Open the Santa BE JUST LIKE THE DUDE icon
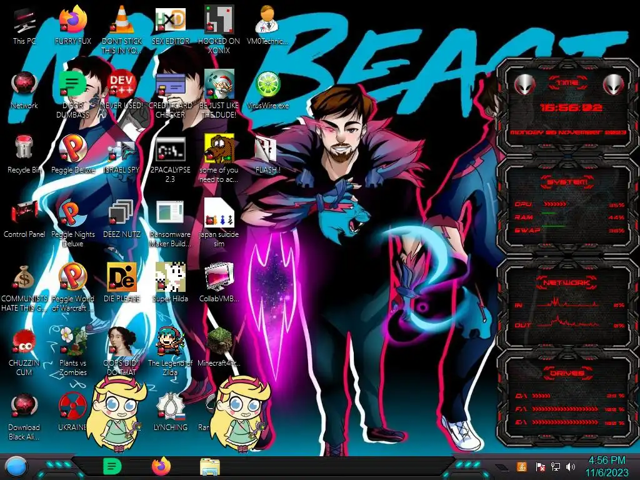The height and width of the screenshot is (480, 640). point(219,95)
